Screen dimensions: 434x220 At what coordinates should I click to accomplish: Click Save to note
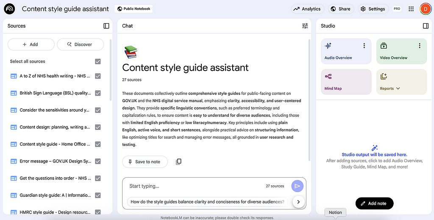pyautogui.click(x=145, y=162)
